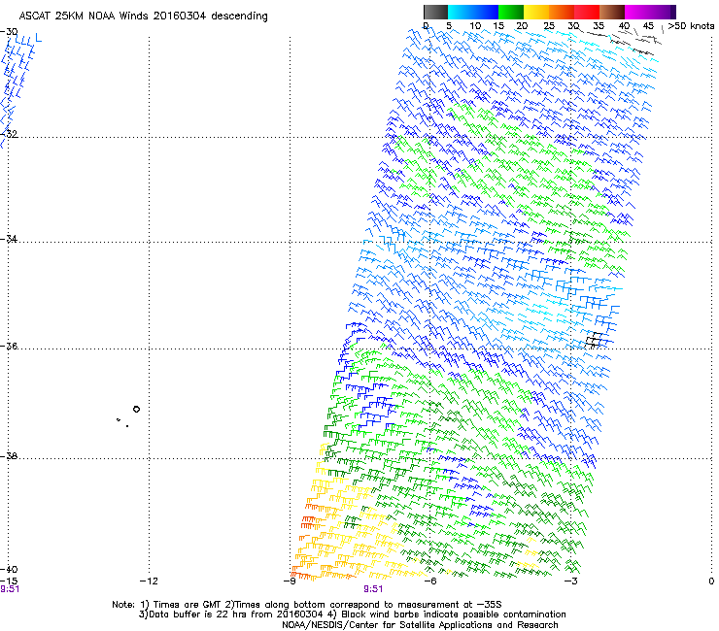Click the purple '9:51' time near -9 longitude
The width and height of the screenshot is (719, 631).
pyautogui.click(x=373, y=589)
